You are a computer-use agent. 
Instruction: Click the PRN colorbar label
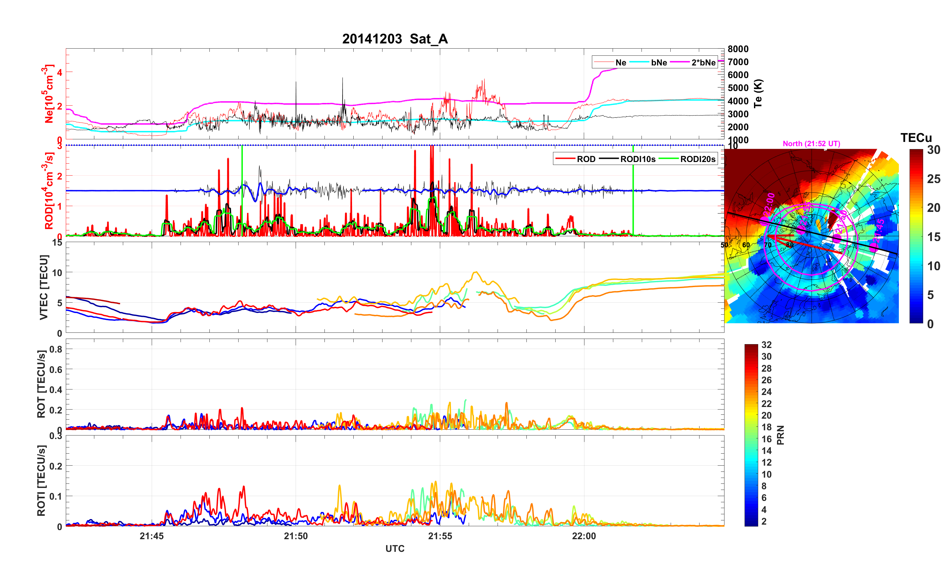(x=780, y=435)
